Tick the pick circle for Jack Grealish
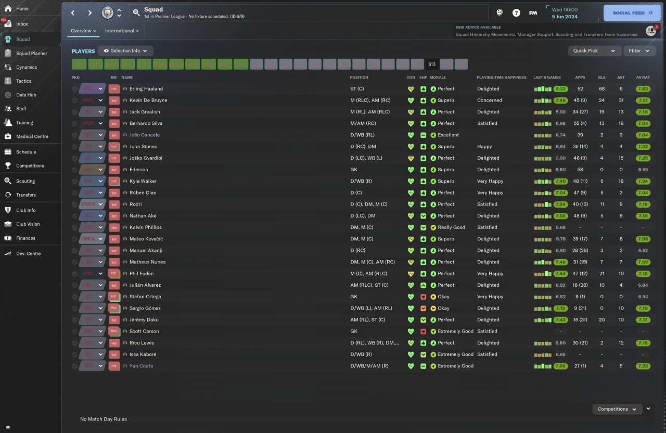Screen dimensions: 666x433 [x=75, y=112]
